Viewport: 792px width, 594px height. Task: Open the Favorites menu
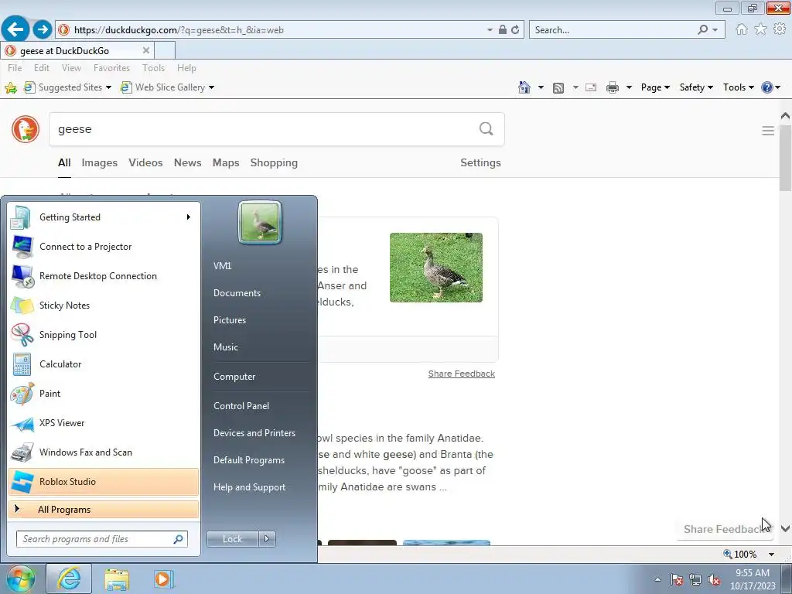[x=111, y=68]
